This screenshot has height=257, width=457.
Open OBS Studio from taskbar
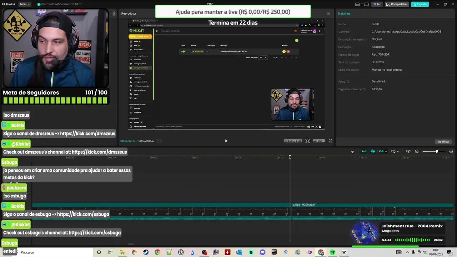tap(204, 252)
